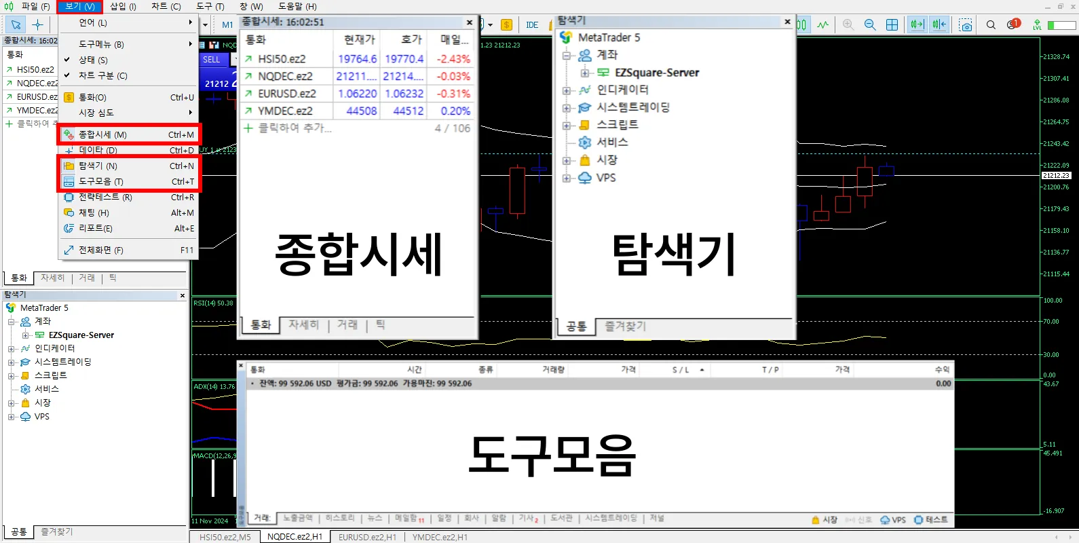The height and width of the screenshot is (543, 1079).
Task: Click the LVL level icon
Action: [x=1037, y=24]
